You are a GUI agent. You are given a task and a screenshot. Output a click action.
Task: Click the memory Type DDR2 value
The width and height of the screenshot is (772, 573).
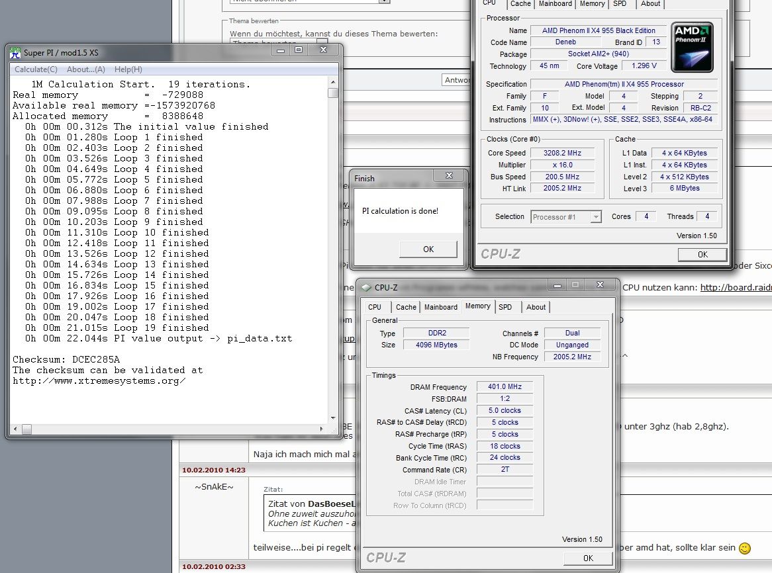(x=436, y=333)
